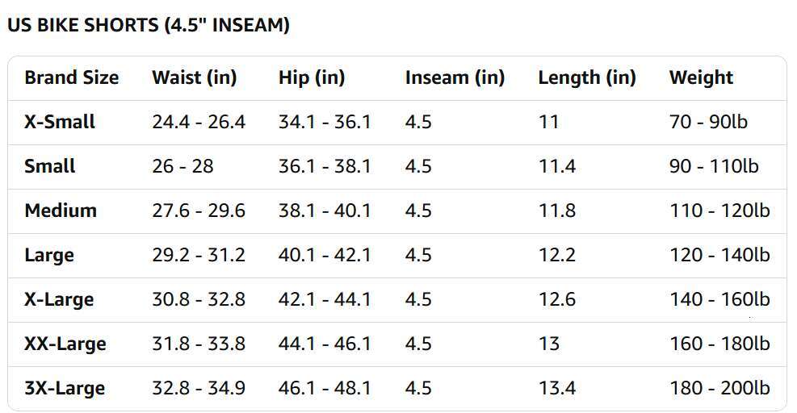Click the Small size row label
This screenshot has width=797, height=413.
[x=50, y=167]
